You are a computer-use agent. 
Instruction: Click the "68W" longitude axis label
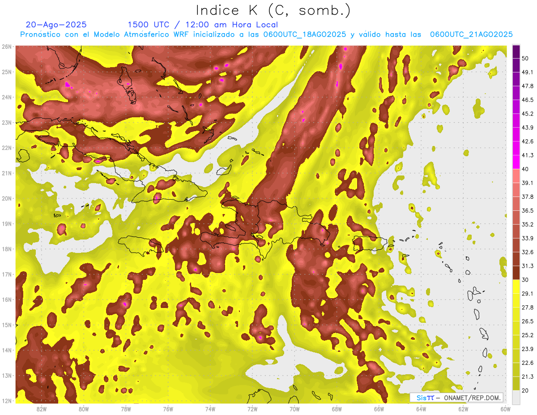point(337,409)
